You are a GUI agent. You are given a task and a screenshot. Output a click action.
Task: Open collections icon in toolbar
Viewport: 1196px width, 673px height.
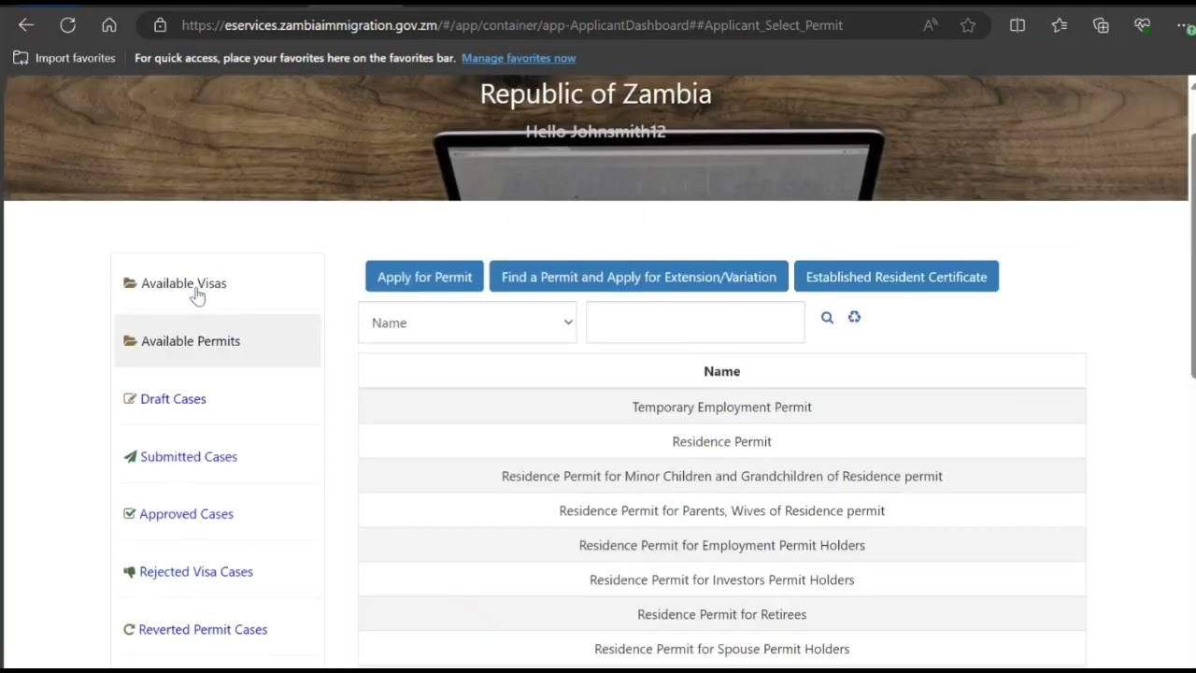(1101, 25)
